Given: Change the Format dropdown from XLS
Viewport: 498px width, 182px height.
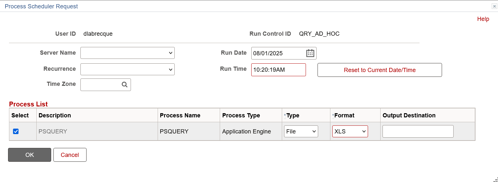Looking at the screenshot, I should click(350, 132).
